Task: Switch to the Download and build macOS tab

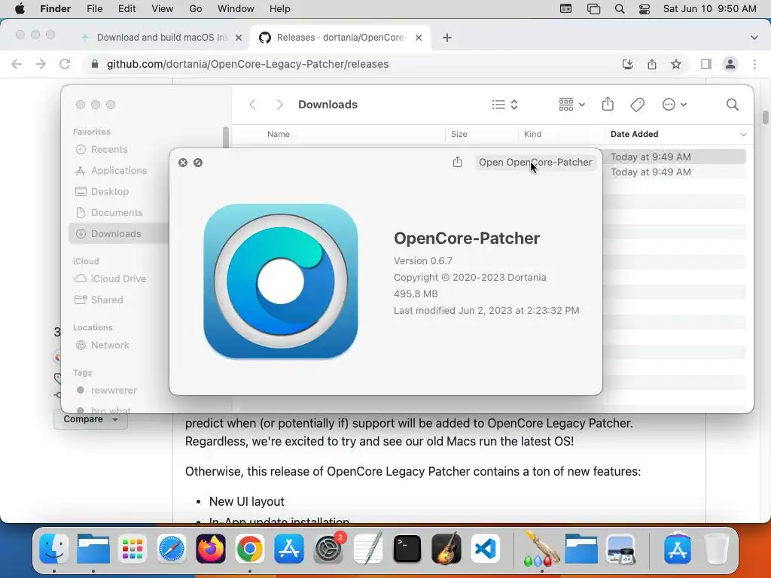Action: [163, 38]
